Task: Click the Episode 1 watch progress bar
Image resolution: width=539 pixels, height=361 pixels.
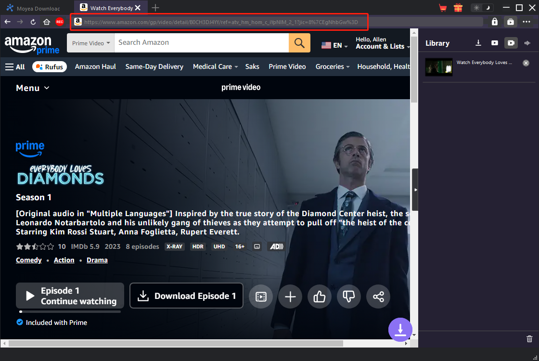Action: pos(70,312)
